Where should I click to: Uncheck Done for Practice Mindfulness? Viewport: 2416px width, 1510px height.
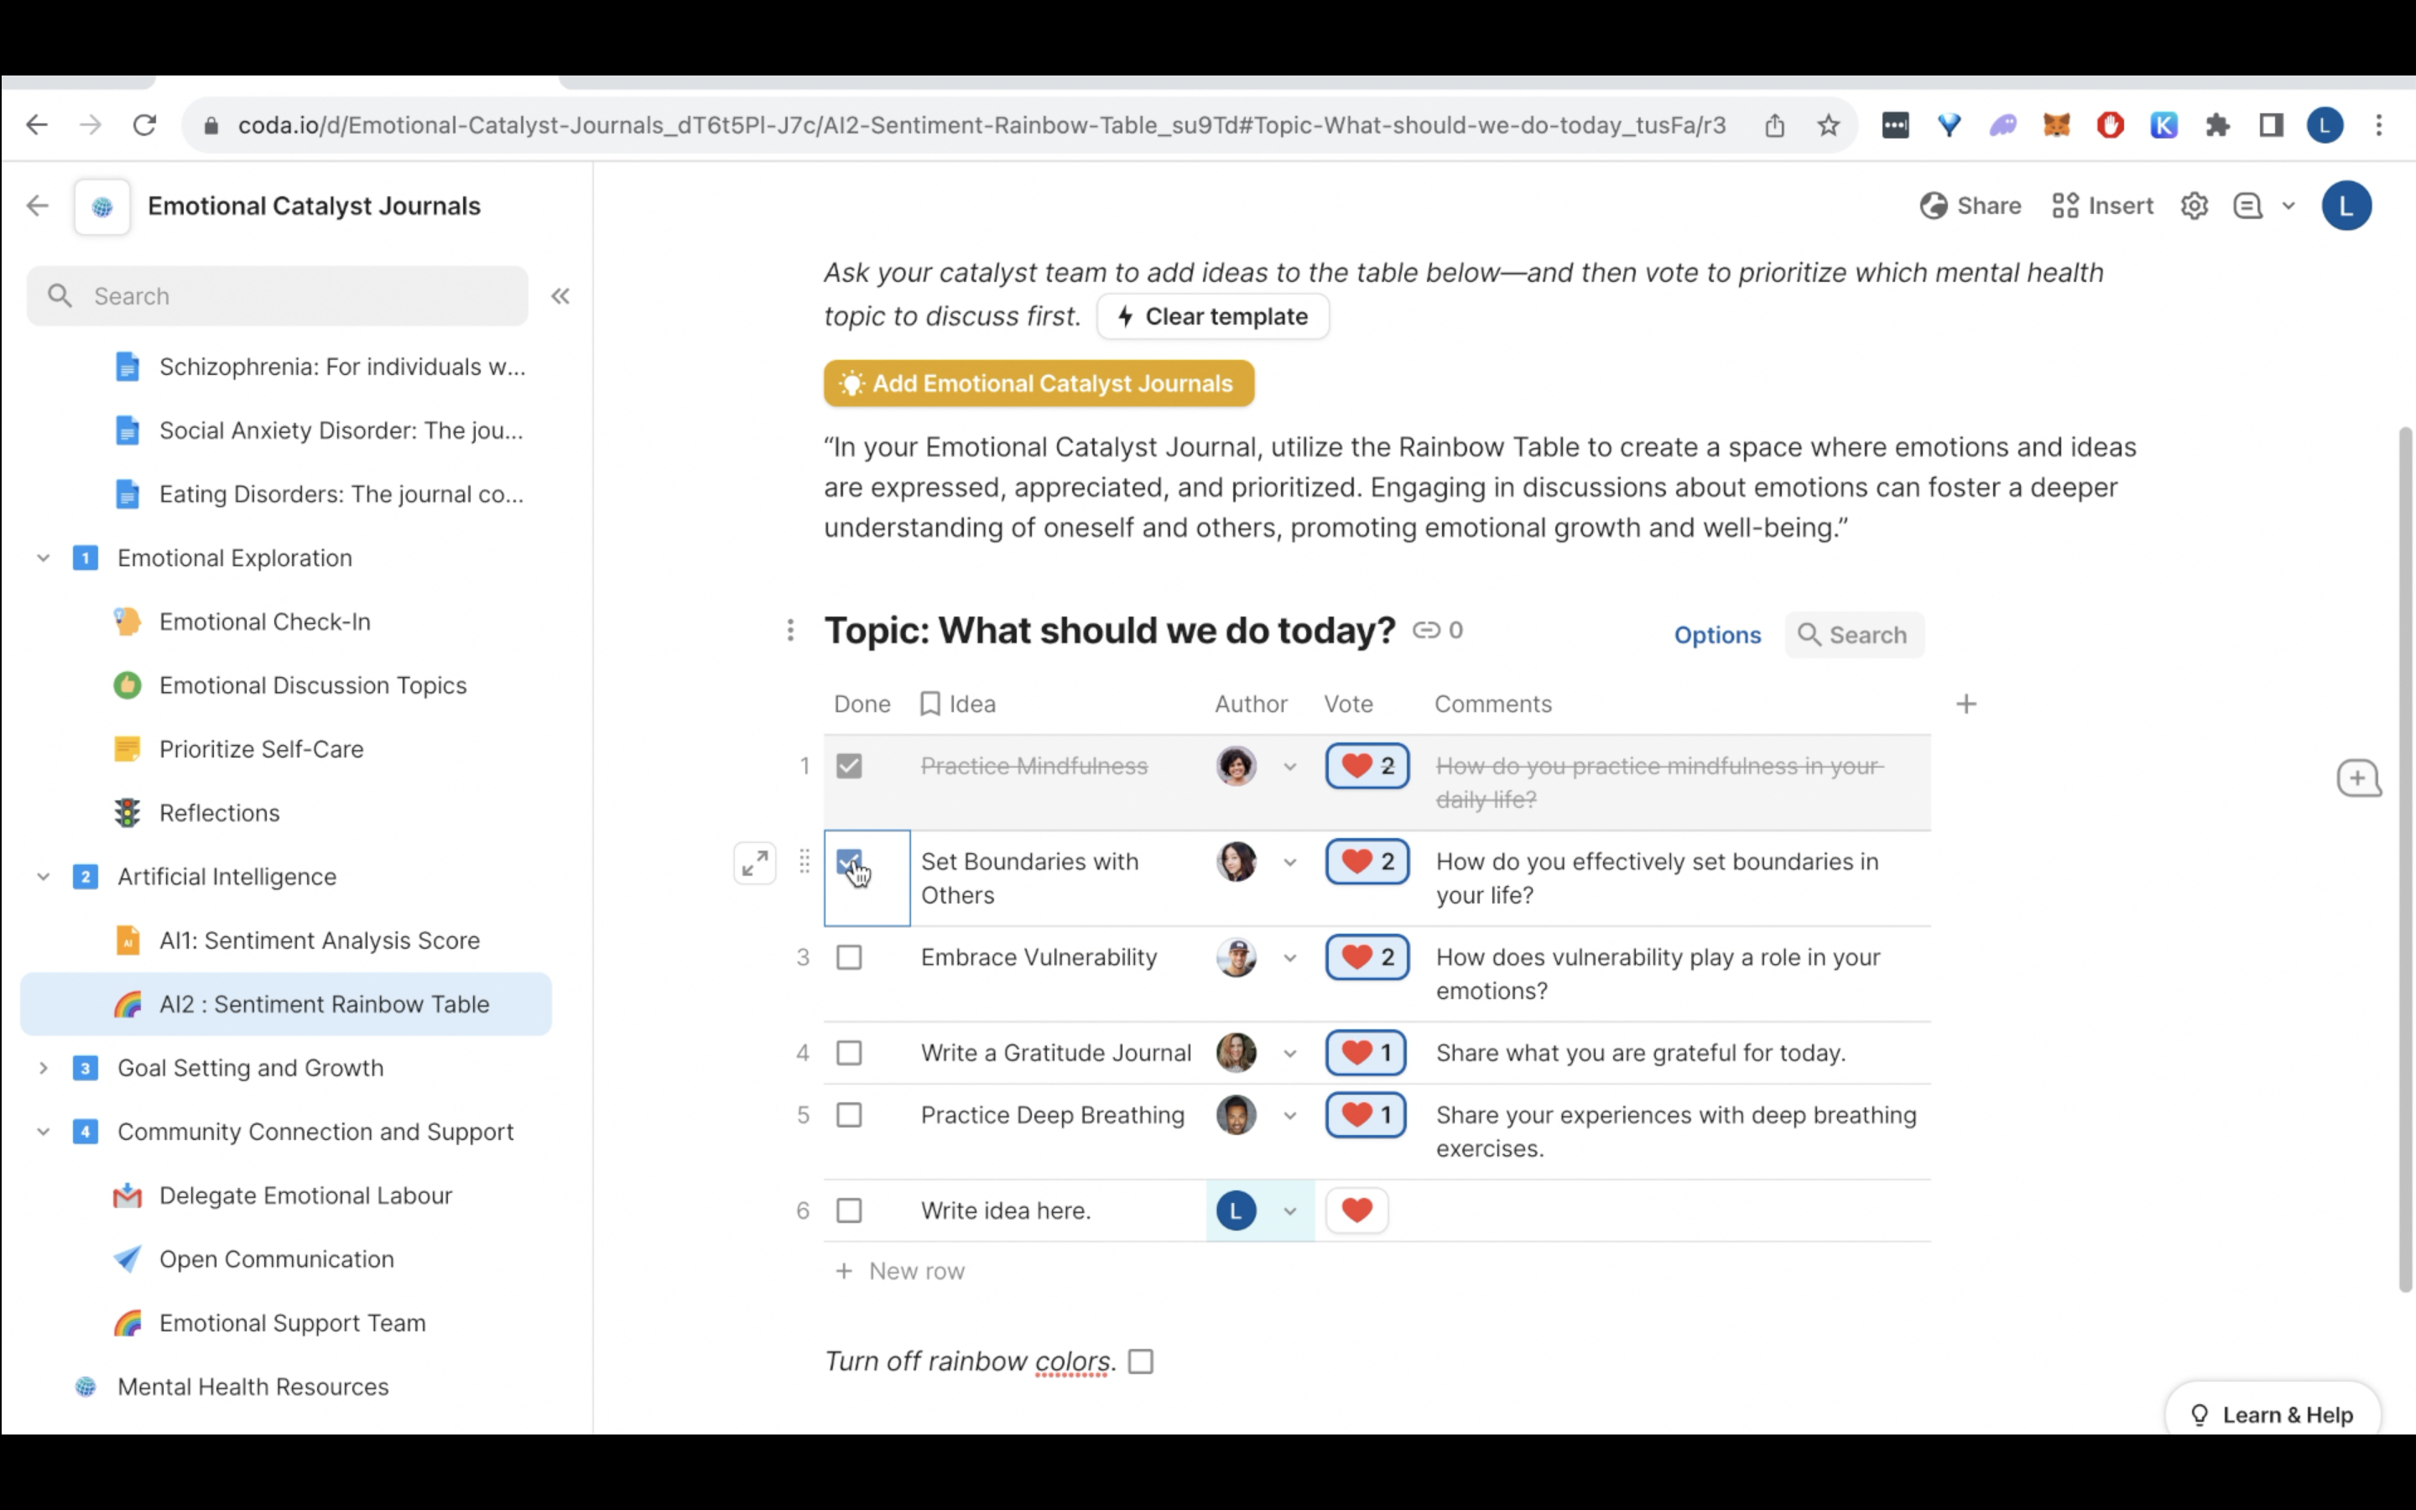pos(849,766)
